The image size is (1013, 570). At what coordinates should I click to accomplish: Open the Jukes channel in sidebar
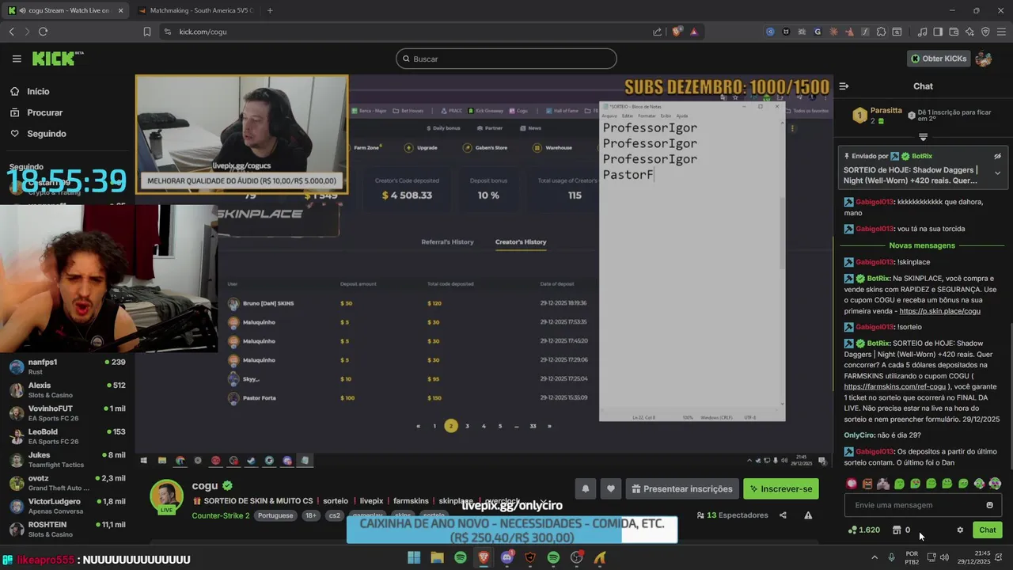[x=67, y=459]
